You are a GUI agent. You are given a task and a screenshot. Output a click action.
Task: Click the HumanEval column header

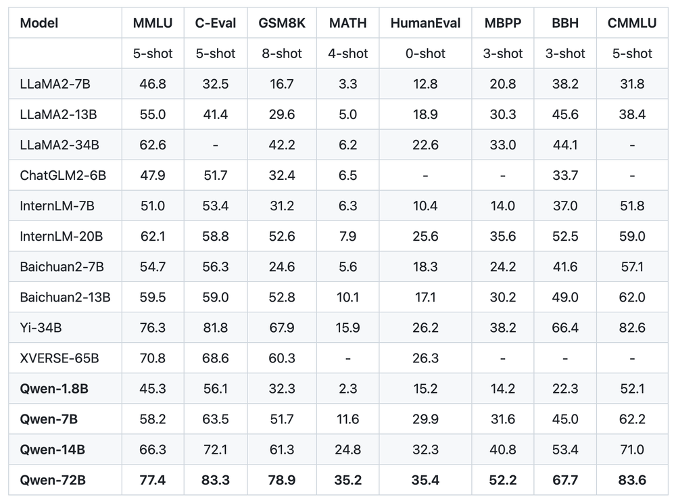(x=425, y=23)
